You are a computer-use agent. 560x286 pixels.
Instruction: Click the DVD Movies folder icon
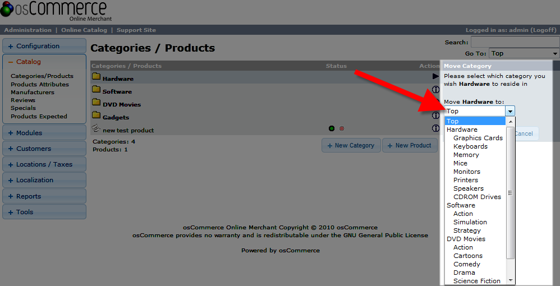click(96, 103)
